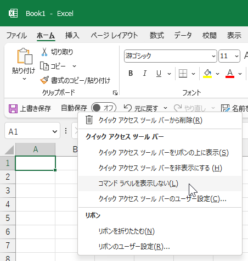The image size is (248, 261).
Task: Choose クイック アクセス ツール バーをリボンの上に表示(S)
Action: pos(160,153)
